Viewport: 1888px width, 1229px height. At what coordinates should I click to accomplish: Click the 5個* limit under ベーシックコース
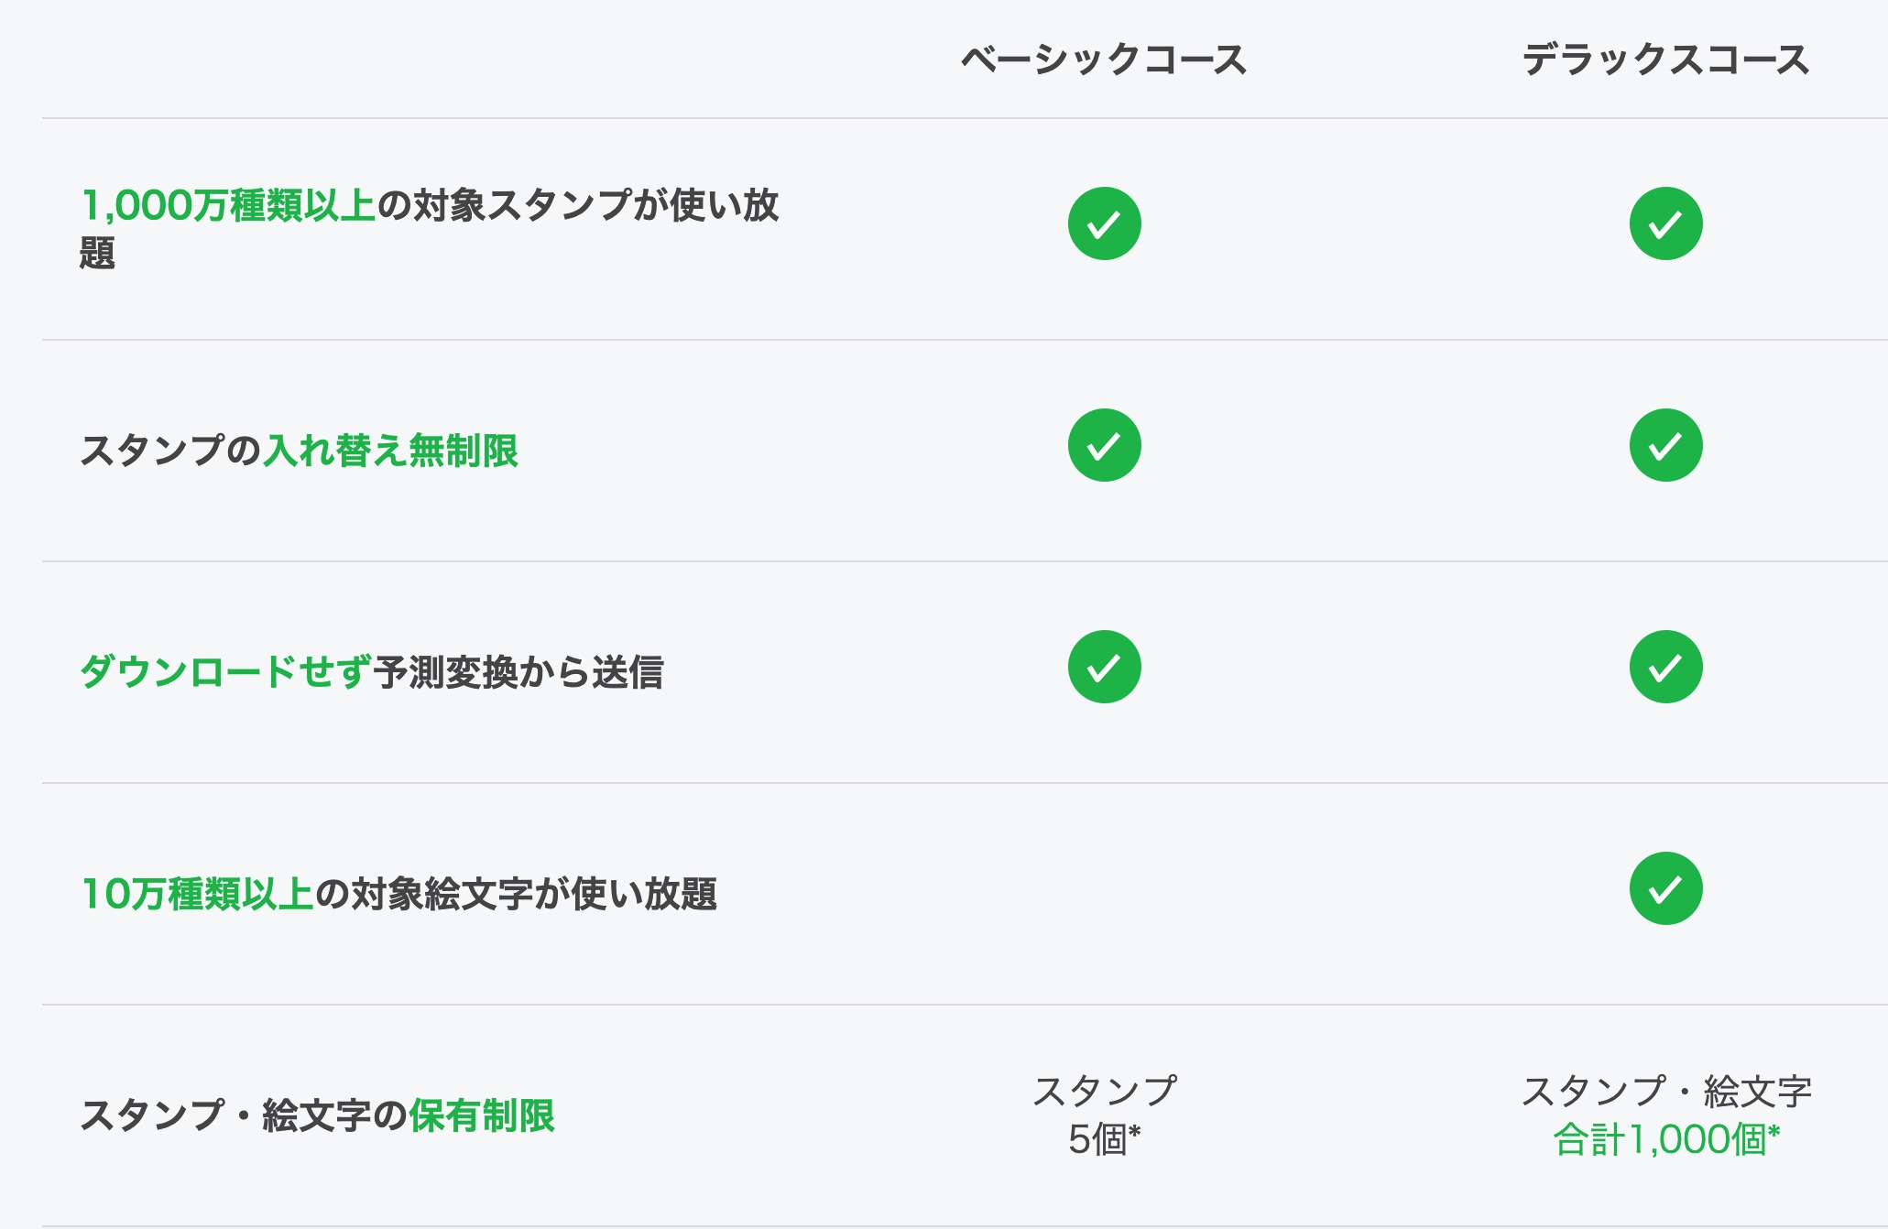tap(1104, 1140)
